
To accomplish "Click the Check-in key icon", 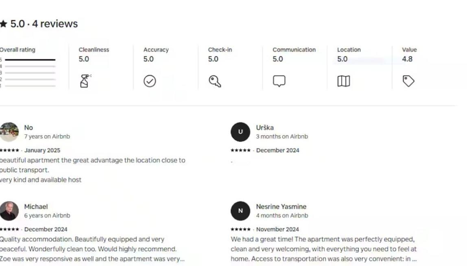I will coord(215,81).
